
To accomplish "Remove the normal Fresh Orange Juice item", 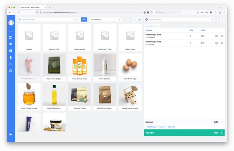I will click(x=222, y=43).
